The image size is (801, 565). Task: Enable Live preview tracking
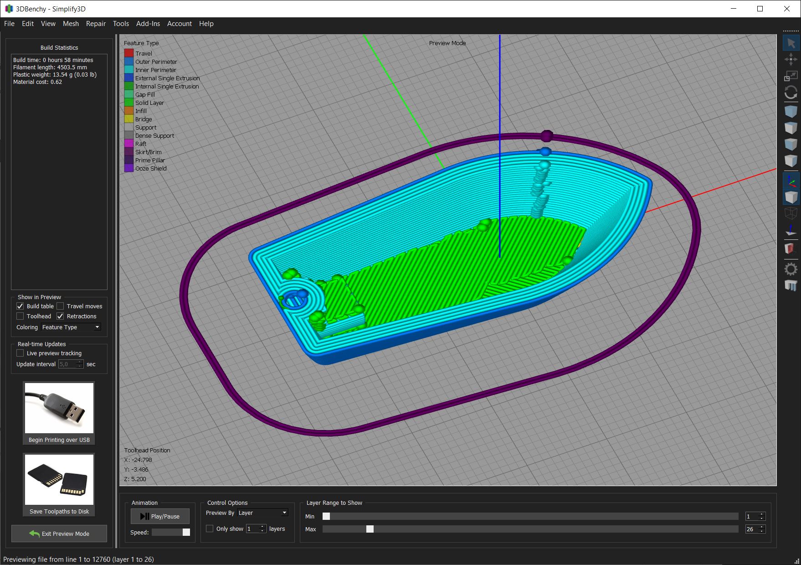(20, 353)
